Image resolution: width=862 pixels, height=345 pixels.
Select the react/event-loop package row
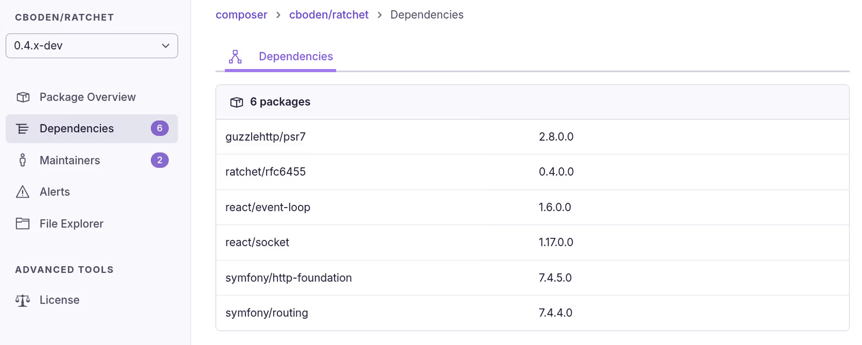(268, 208)
